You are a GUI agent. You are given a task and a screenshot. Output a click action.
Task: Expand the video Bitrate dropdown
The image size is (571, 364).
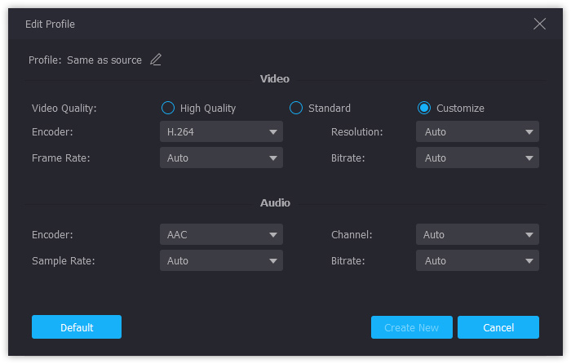click(x=477, y=158)
